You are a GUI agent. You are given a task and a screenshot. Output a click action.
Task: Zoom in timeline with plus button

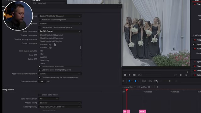(x=176, y=81)
